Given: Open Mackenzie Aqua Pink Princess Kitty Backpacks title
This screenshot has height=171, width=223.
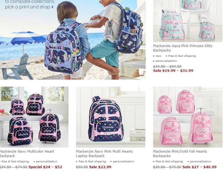Looking at the screenshot, I should click(182, 48).
